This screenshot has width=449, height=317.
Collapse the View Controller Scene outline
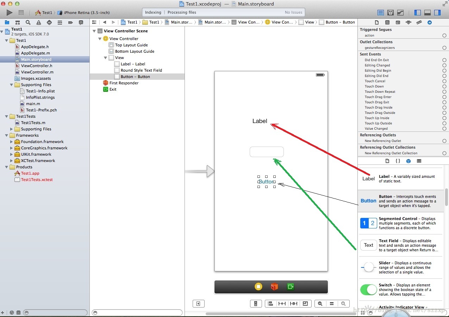pos(94,31)
